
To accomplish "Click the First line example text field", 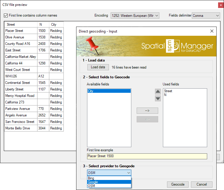I will click(x=147, y=156).
